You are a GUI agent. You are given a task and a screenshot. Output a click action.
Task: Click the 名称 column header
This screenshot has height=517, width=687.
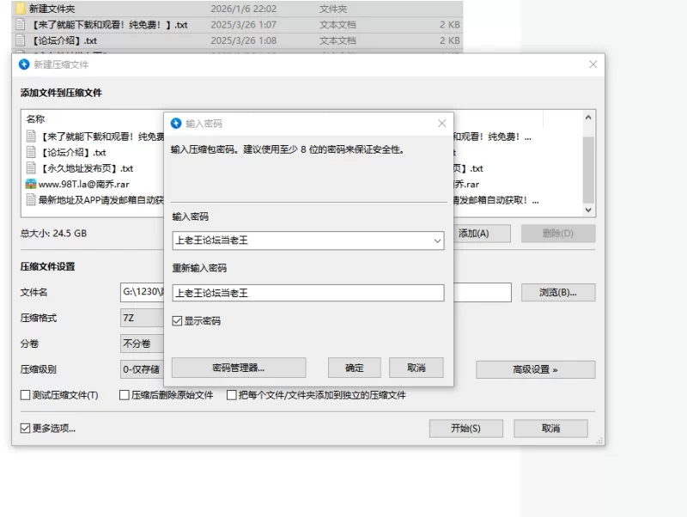(35, 119)
